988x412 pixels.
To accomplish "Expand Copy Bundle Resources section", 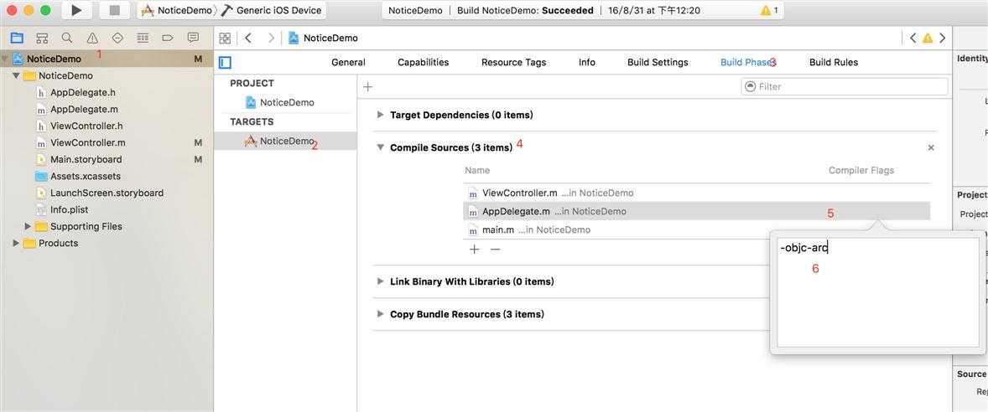I will click(380, 314).
